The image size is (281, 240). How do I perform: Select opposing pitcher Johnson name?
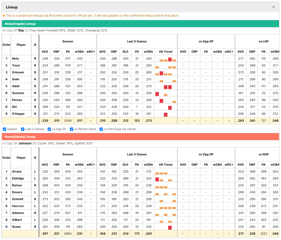pyautogui.click(x=25, y=144)
